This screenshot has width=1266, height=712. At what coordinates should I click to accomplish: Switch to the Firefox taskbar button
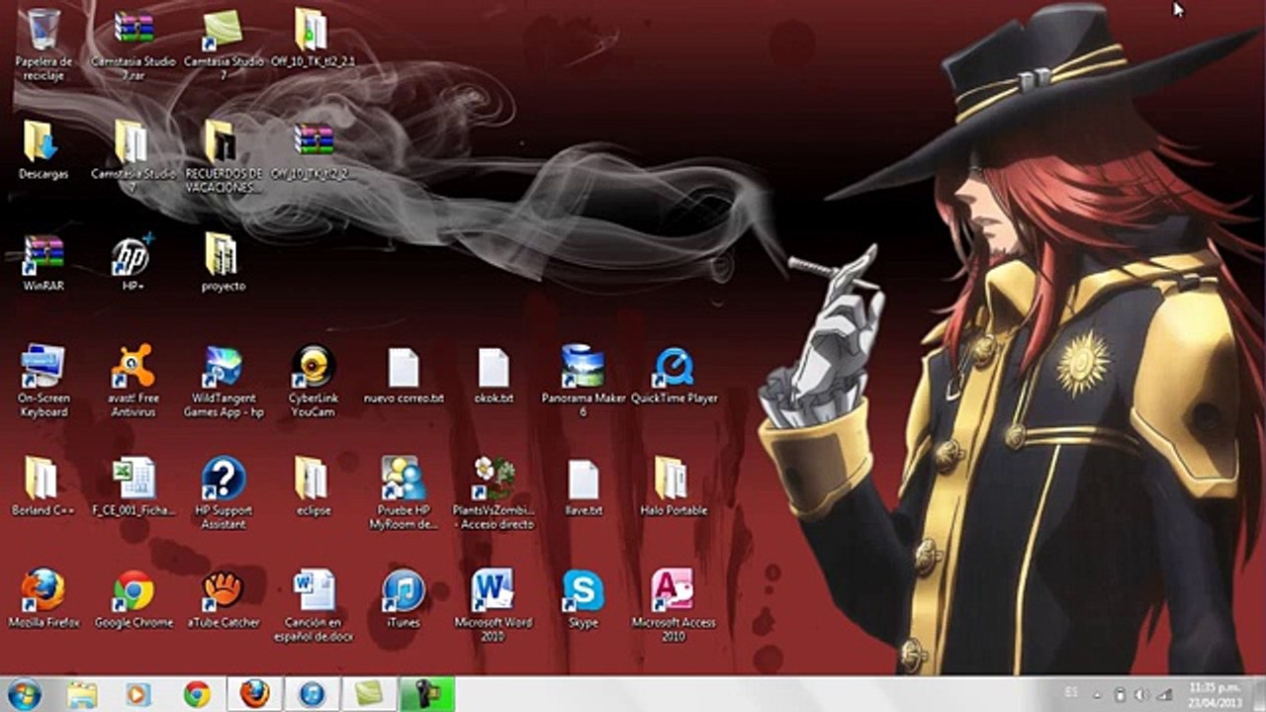tap(254, 694)
